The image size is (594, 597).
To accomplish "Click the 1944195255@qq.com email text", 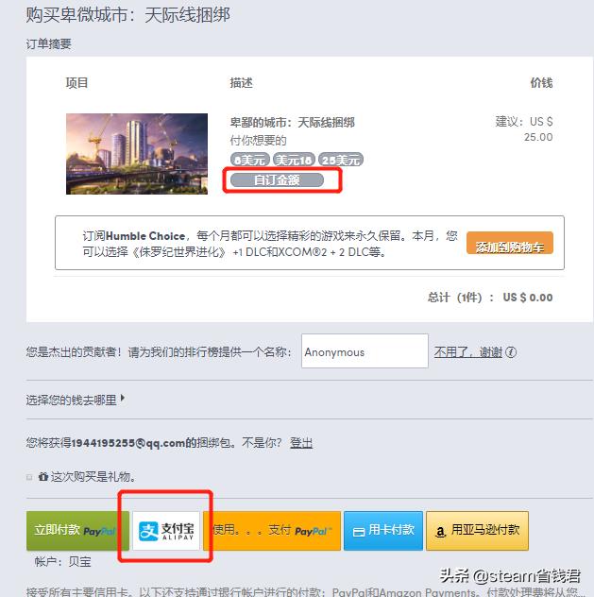I will [128, 443].
